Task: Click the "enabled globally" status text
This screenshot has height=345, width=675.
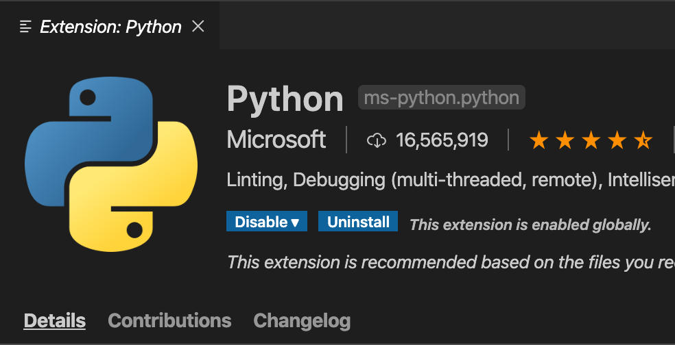Action: 530,225
